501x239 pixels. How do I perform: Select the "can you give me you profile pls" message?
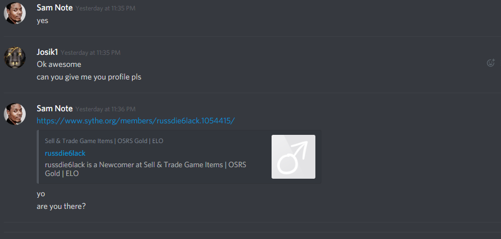point(89,77)
